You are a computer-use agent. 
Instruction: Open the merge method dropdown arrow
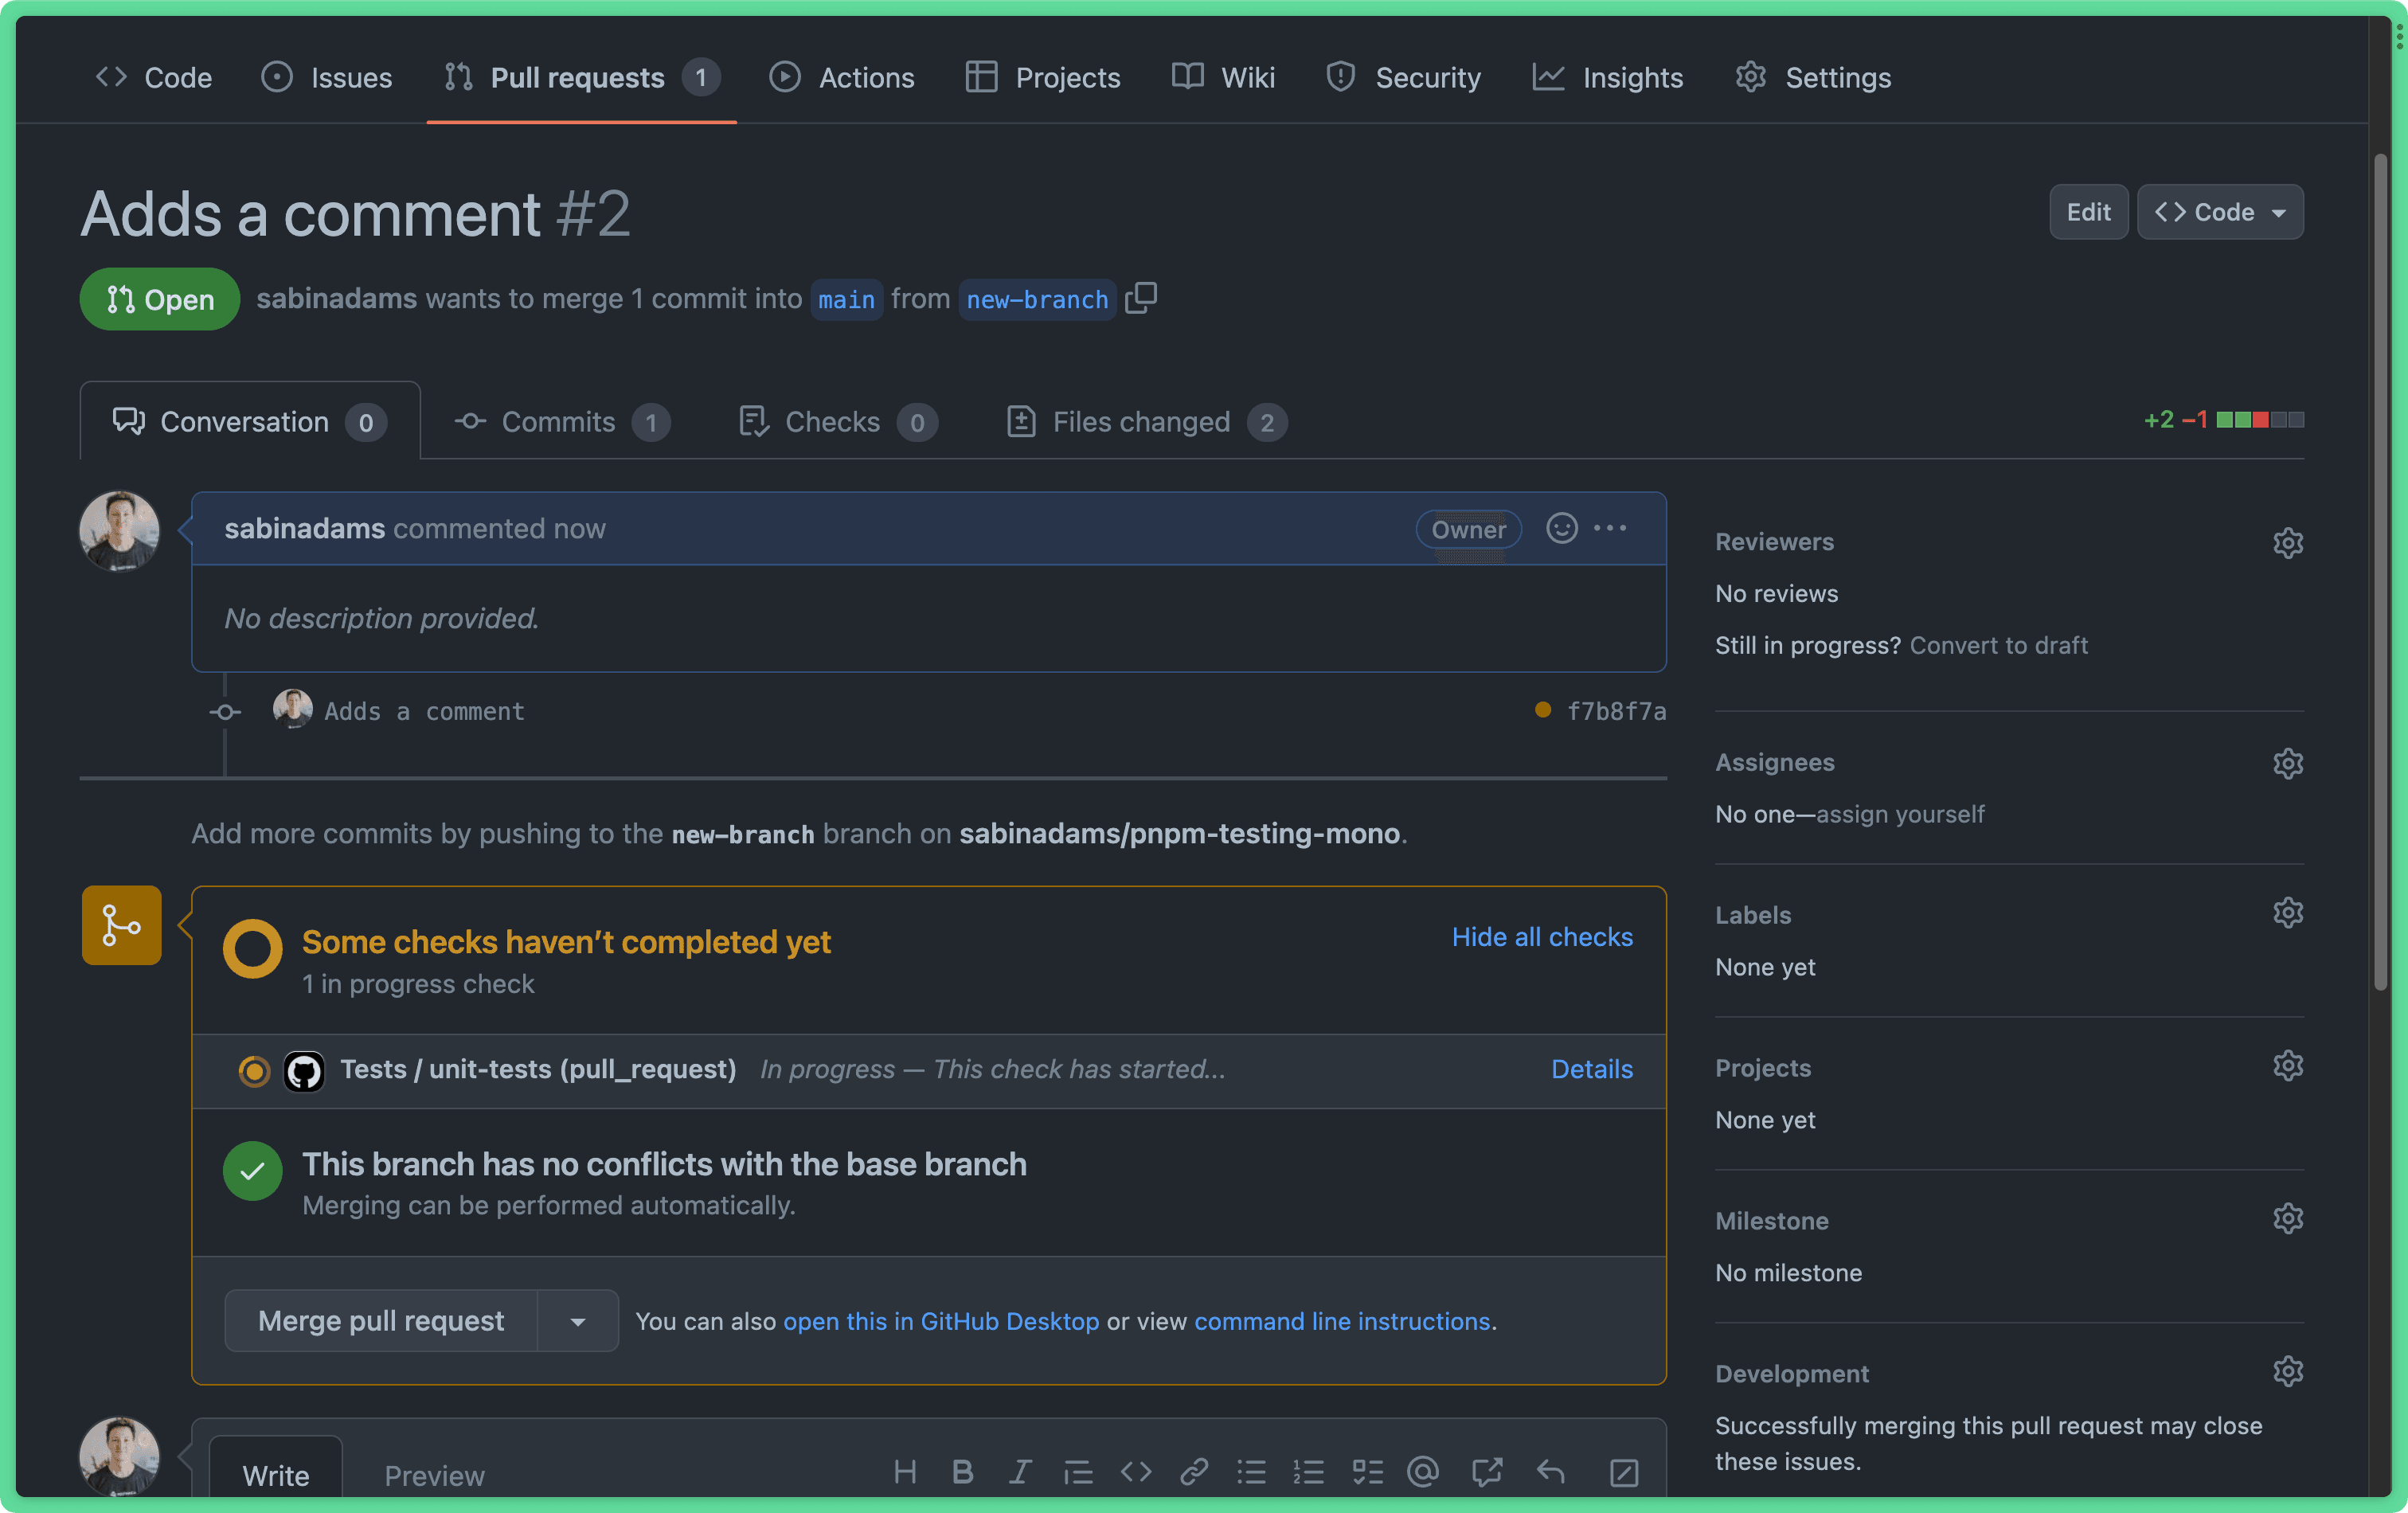pyautogui.click(x=578, y=1321)
